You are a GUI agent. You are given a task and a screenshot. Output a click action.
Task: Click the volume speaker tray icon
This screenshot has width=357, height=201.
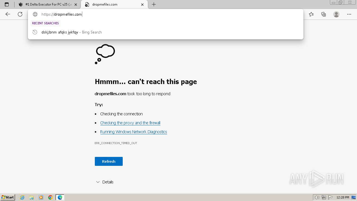[x=317, y=197]
